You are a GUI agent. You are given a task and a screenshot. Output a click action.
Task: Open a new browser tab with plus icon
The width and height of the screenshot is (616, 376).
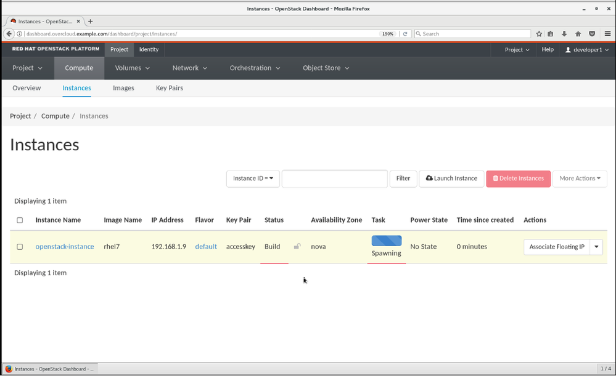point(90,22)
